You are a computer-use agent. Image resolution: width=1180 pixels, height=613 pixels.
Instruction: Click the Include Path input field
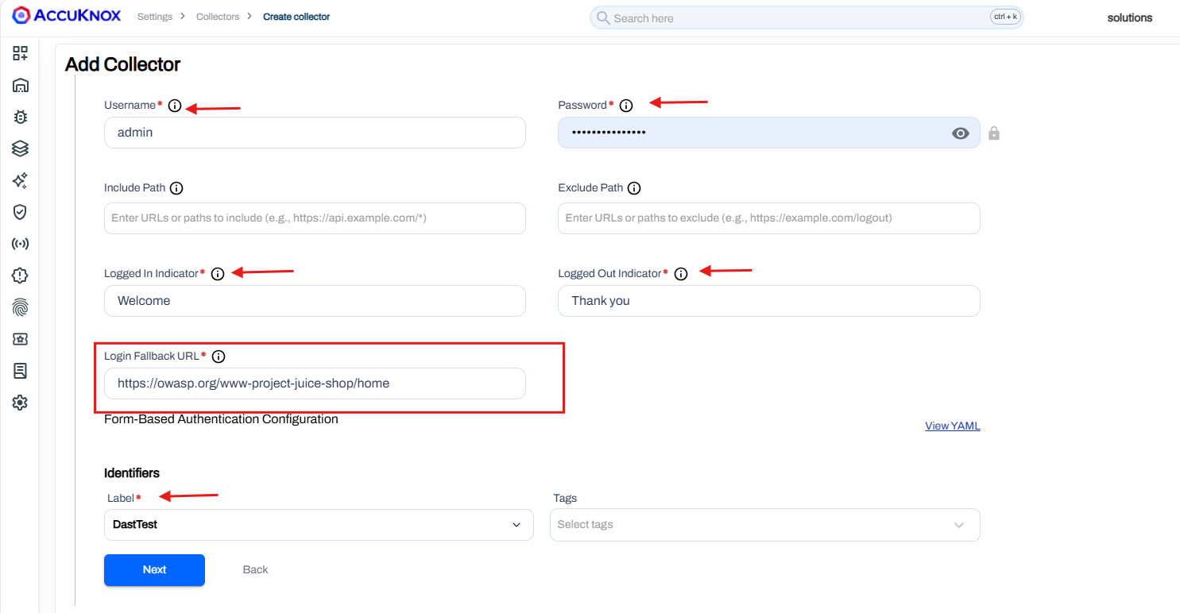(315, 218)
